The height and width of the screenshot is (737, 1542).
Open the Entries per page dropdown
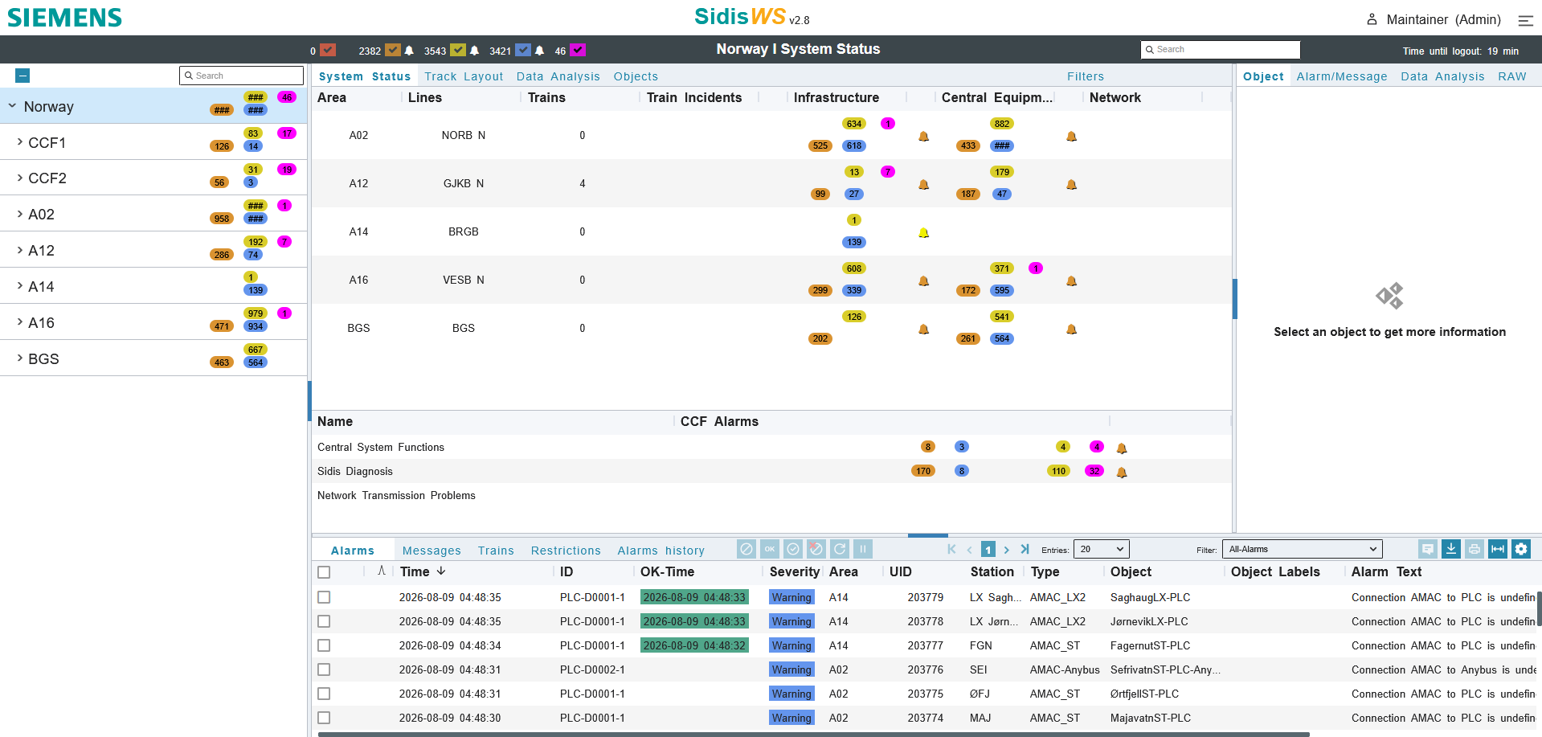(1102, 549)
